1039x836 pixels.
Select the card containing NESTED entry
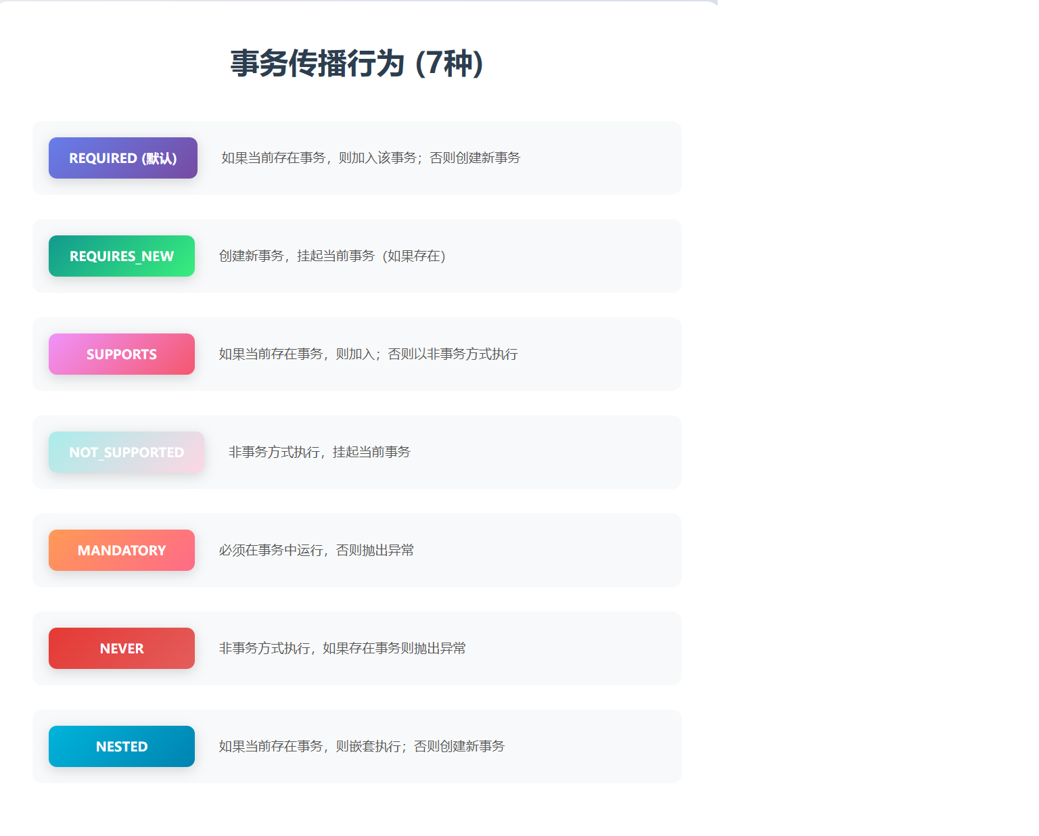click(575, 746)
